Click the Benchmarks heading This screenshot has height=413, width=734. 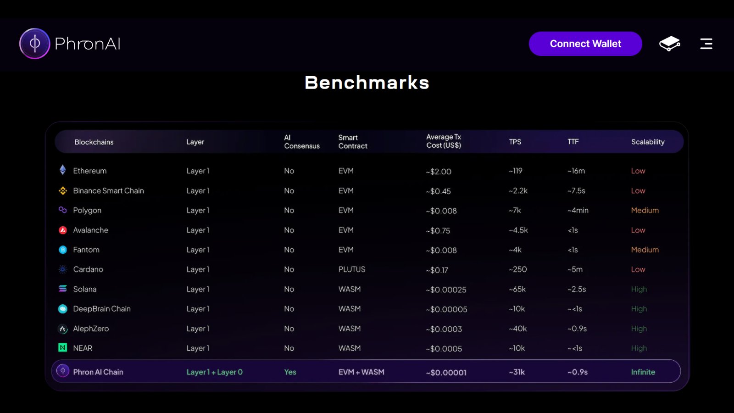[367, 83]
